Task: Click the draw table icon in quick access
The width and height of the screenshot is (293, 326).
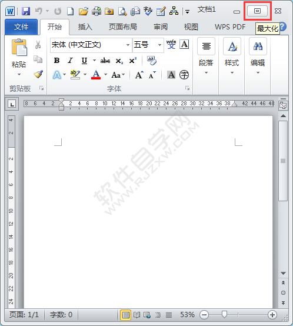Action: (161, 11)
